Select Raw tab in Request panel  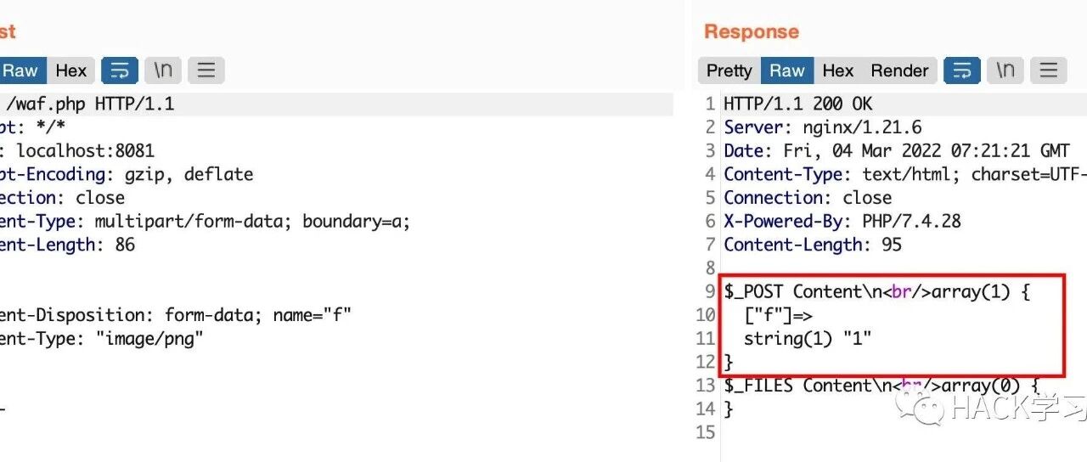[x=21, y=70]
